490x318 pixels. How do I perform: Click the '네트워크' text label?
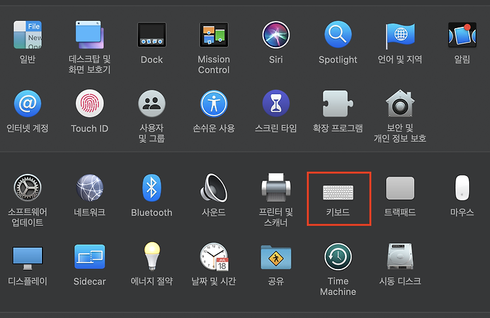(90, 212)
